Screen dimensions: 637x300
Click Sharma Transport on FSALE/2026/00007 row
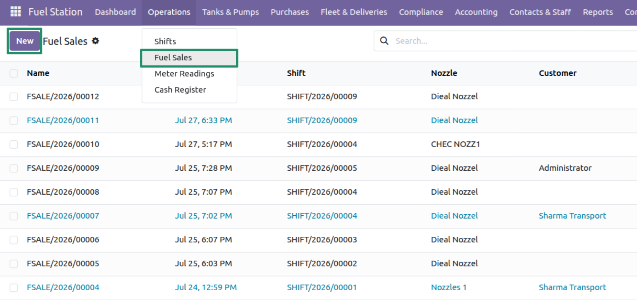[x=572, y=216]
